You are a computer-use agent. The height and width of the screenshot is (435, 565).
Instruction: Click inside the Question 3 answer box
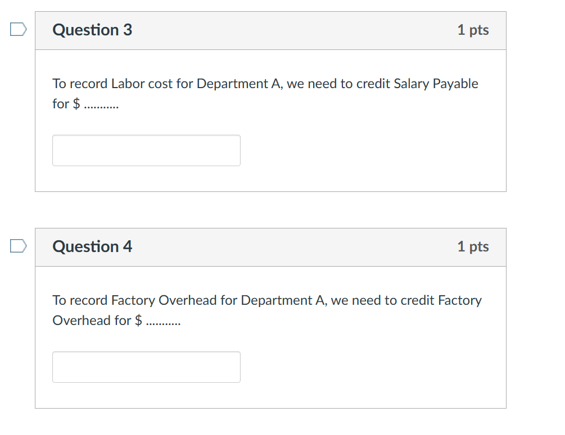click(146, 150)
